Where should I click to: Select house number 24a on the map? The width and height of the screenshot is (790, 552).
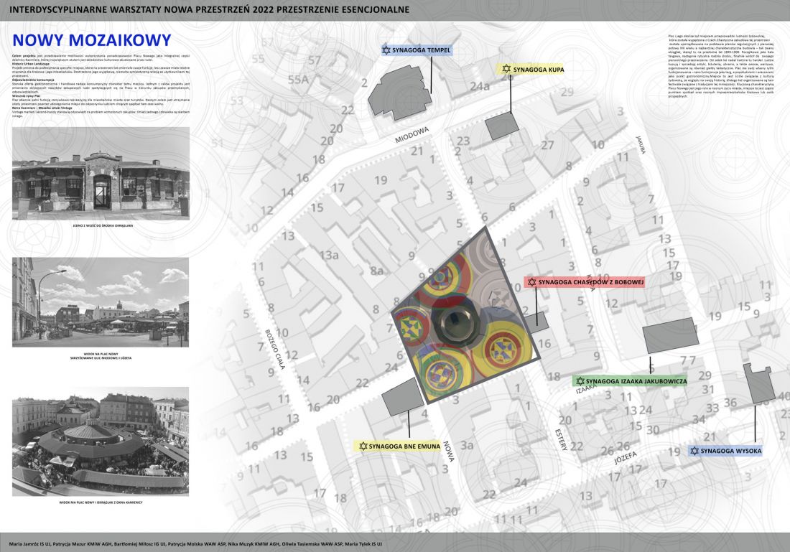[x=480, y=86]
